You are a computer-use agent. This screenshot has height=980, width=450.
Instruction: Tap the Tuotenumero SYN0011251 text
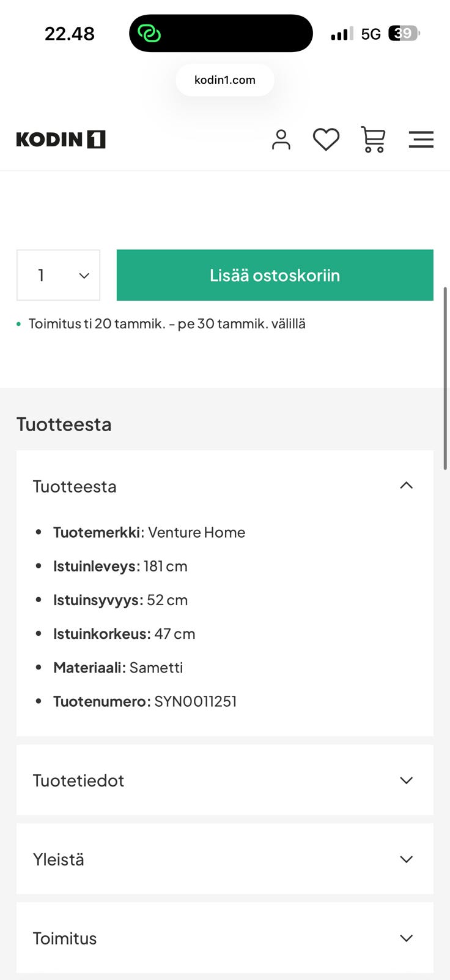pos(145,701)
